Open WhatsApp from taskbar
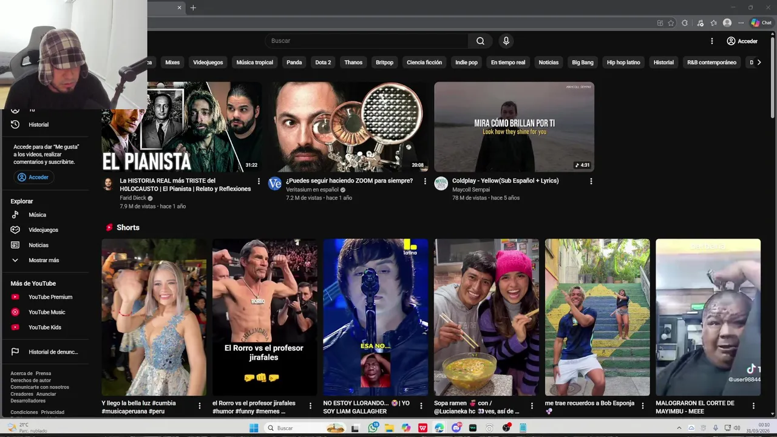 (373, 428)
